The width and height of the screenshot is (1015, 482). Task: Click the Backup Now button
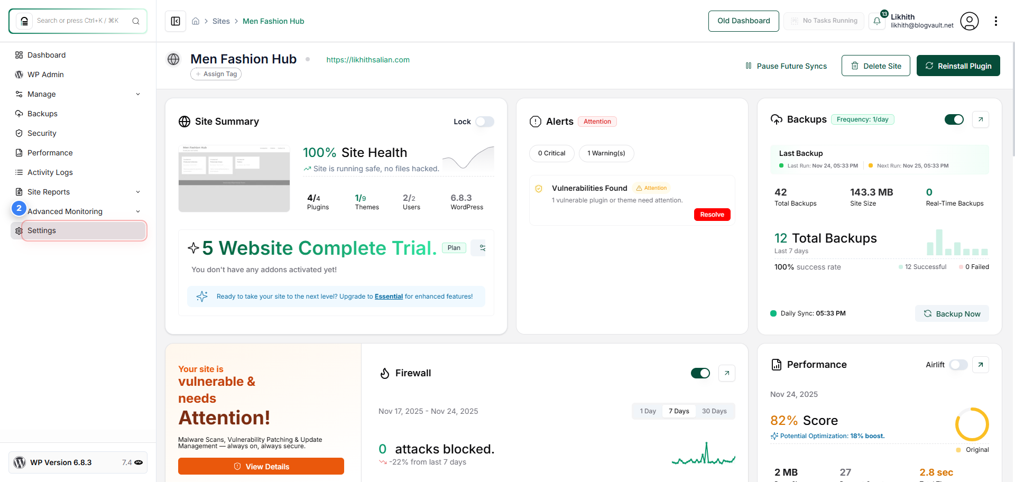point(952,313)
